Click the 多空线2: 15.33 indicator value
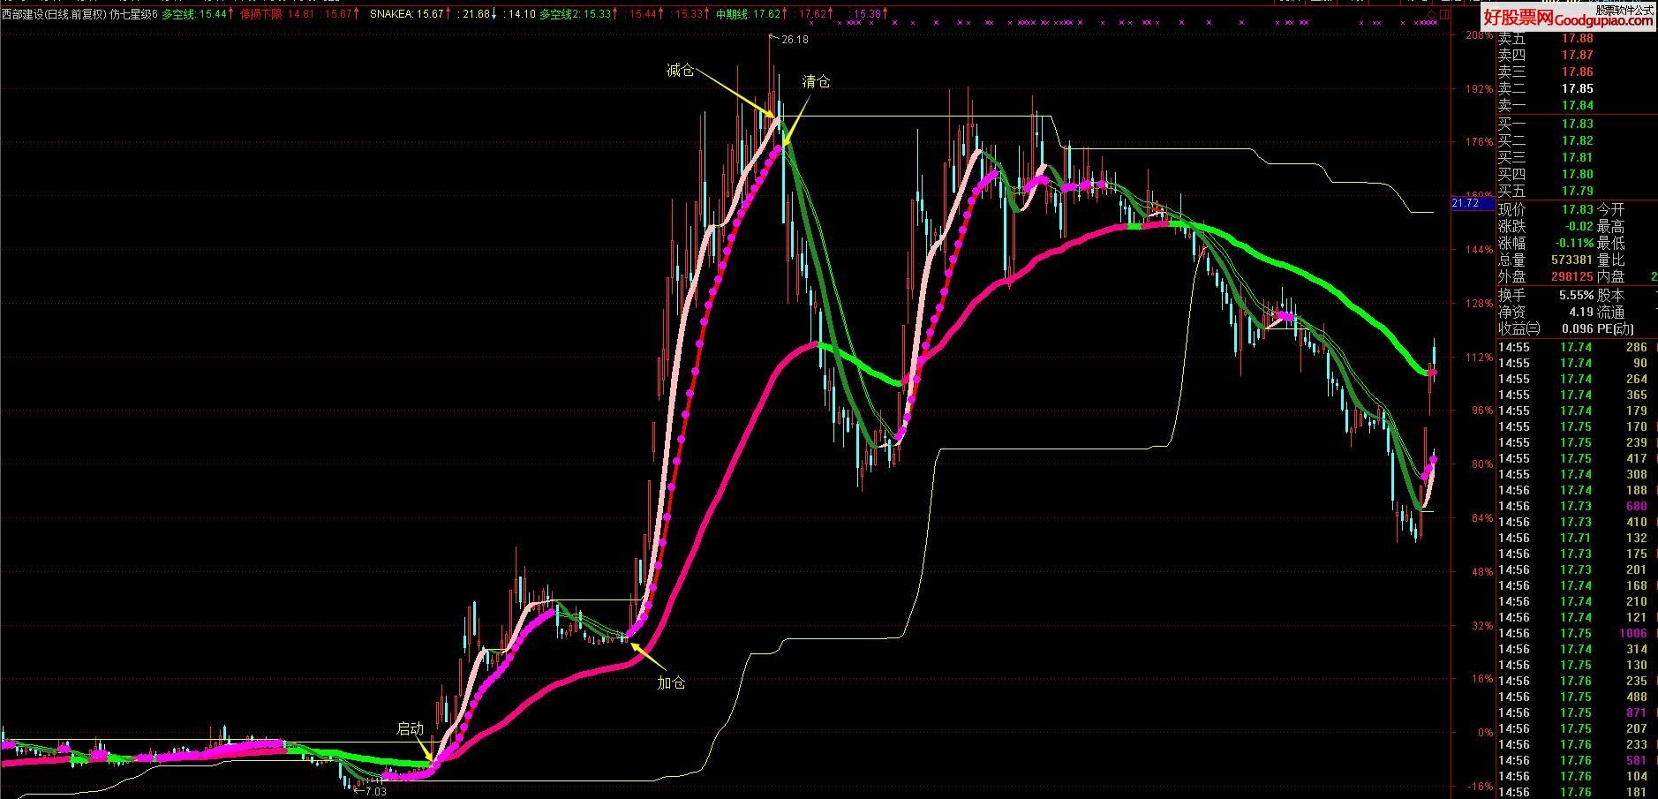This screenshot has height=799, width=1658. (x=577, y=14)
